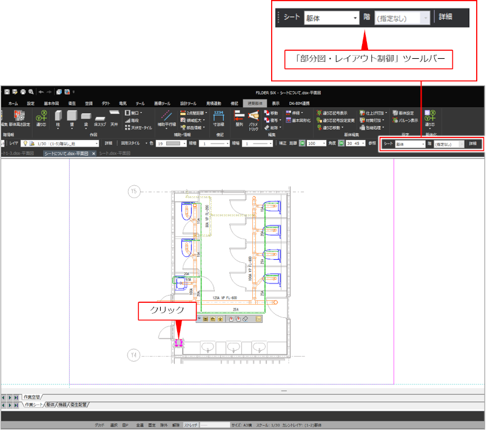Viewport: 487px width, 430px height.
Task: Click the 通り芯記号表示 grid symbol display icon
Action: (319, 113)
